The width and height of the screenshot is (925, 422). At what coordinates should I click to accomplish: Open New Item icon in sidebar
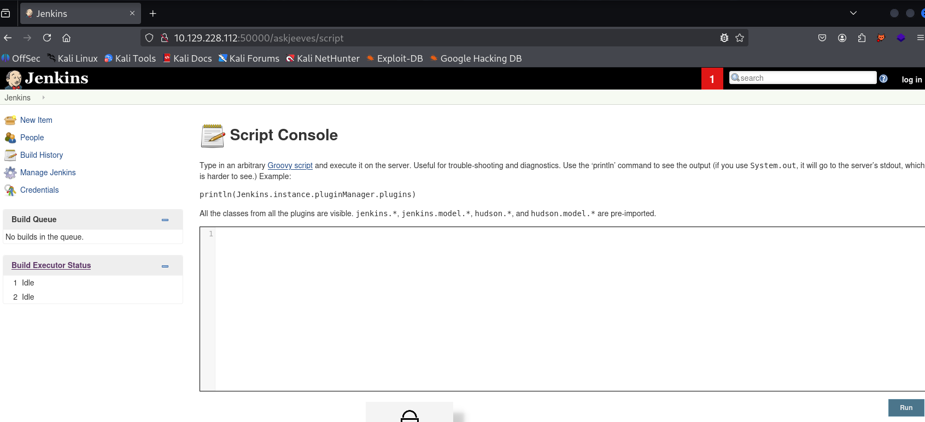(10, 120)
